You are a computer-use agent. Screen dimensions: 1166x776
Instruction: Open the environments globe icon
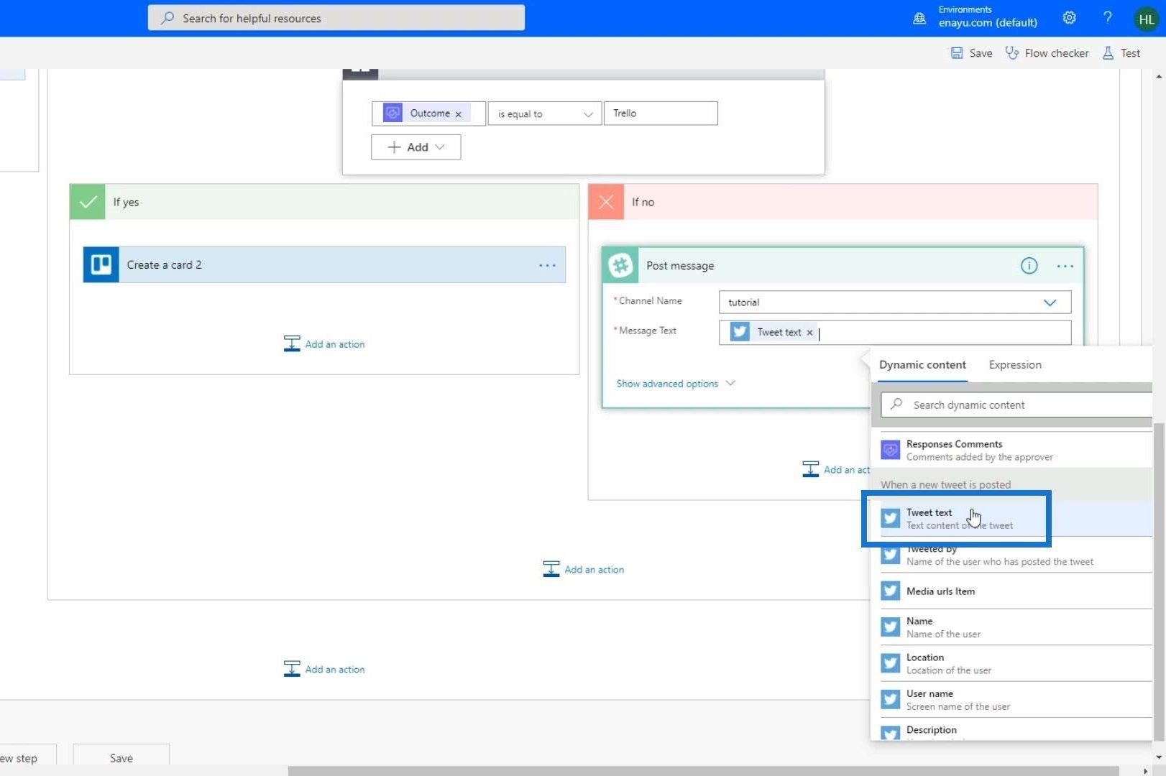pos(919,18)
